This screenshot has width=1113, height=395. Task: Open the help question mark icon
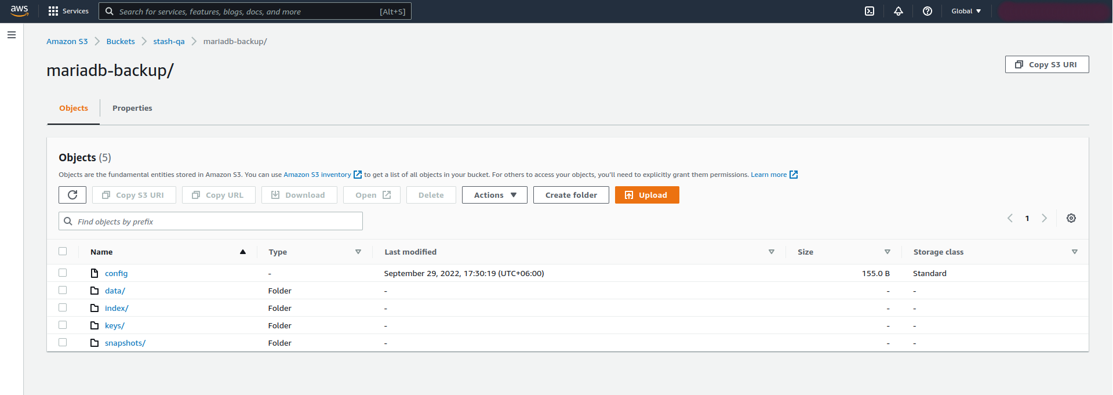coord(927,11)
